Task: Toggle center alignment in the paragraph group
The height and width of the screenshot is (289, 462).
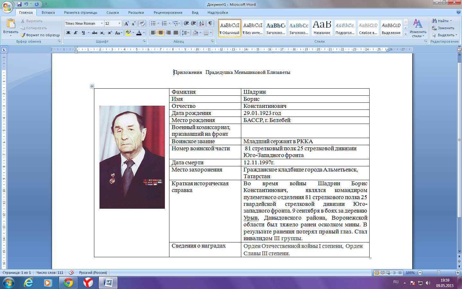Action: [161, 33]
